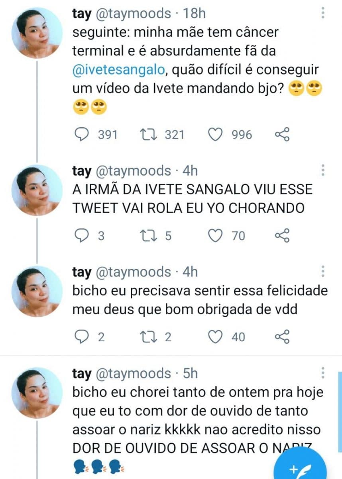Open more options on the 18h tweet

(323, 13)
